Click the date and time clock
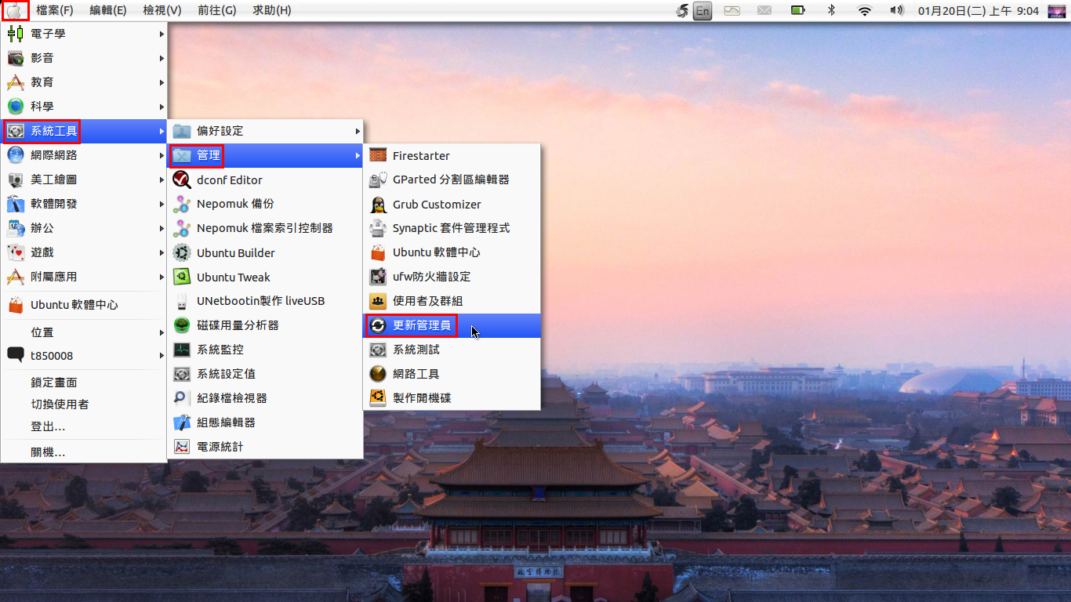 tap(978, 11)
